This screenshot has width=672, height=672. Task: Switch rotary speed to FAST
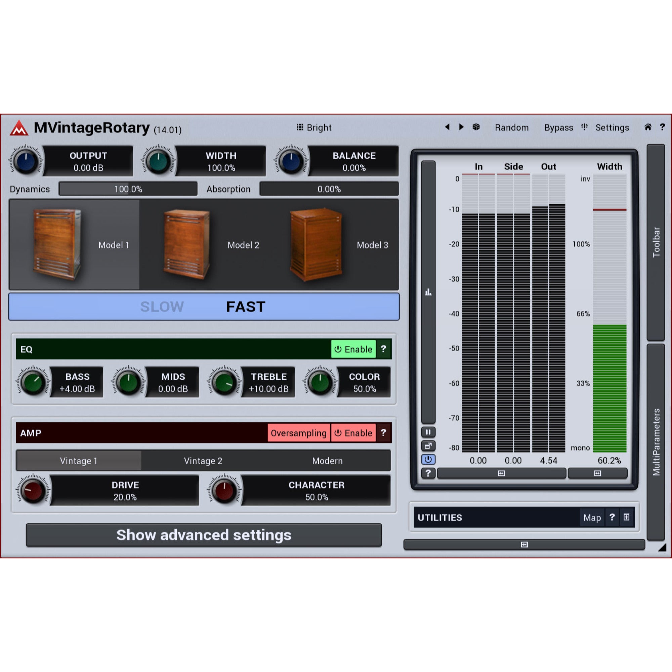(246, 307)
